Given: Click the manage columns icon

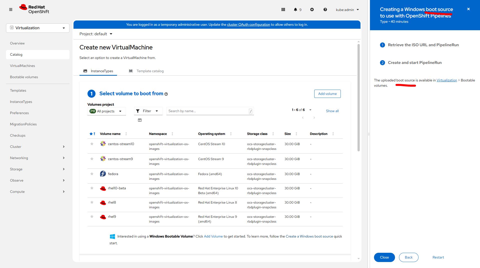Looking at the screenshot, I should [140, 120].
